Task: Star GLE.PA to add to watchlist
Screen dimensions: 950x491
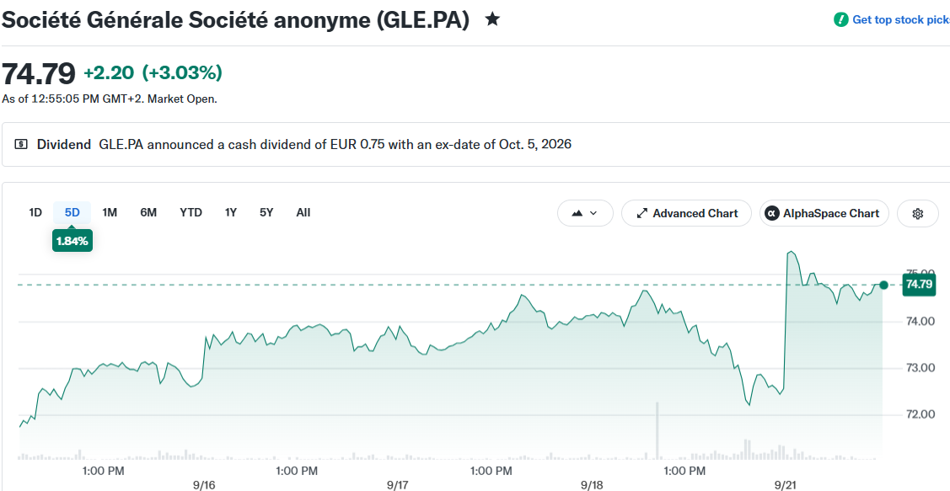Action: (x=492, y=19)
